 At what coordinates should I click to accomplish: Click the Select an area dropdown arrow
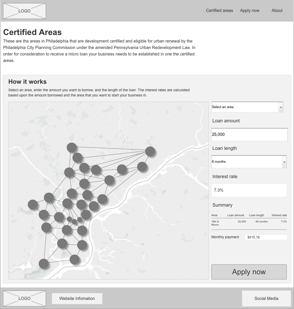click(x=280, y=107)
